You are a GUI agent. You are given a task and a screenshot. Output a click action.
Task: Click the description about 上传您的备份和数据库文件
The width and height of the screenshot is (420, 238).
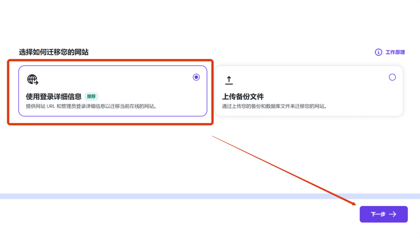[x=274, y=106]
